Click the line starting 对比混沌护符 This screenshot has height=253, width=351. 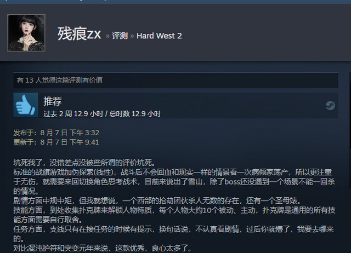(x=103, y=248)
